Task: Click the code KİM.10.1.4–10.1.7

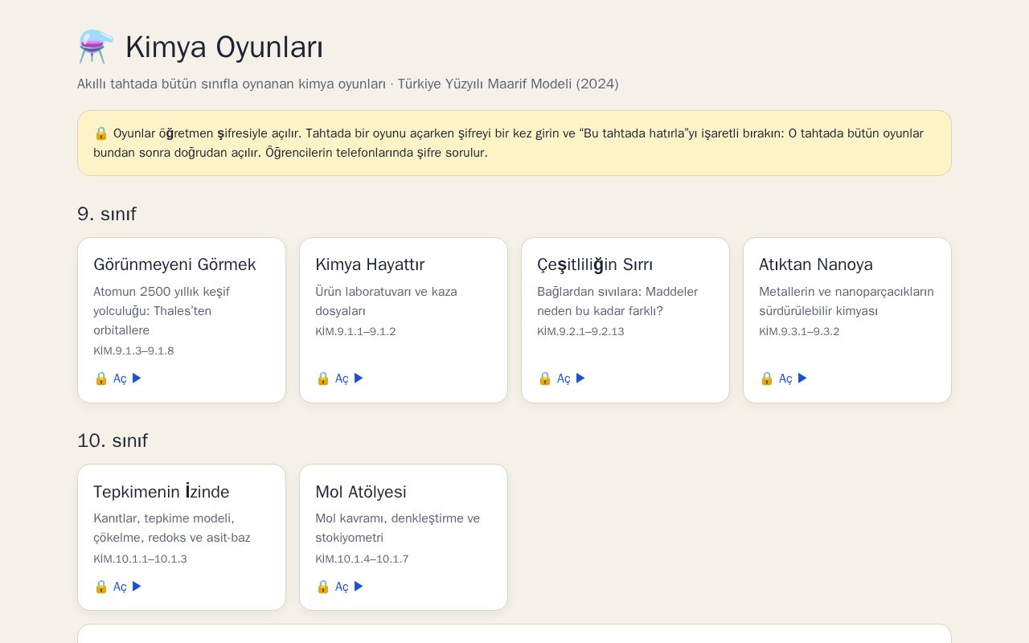Action: (362, 559)
